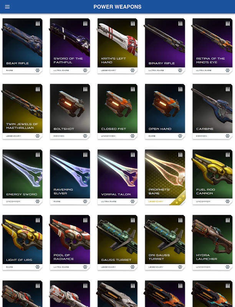Open the hamburger navigation menu
This screenshot has width=235, height=307.
7,7
